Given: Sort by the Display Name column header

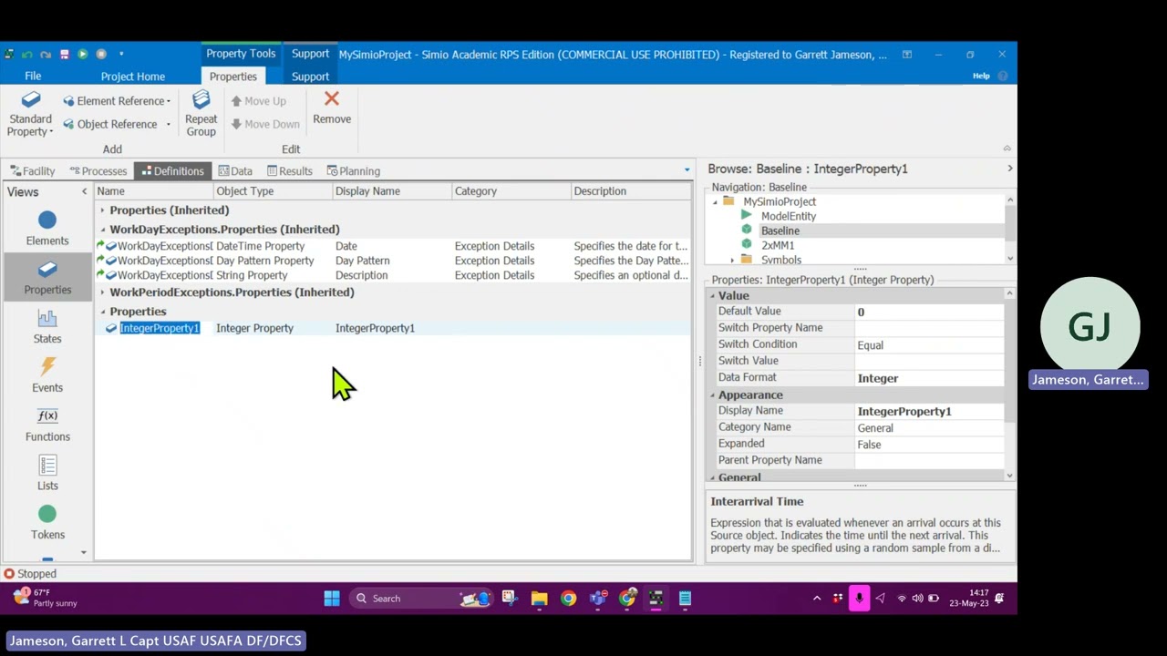Looking at the screenshot, I should click(x=393, y=191).
